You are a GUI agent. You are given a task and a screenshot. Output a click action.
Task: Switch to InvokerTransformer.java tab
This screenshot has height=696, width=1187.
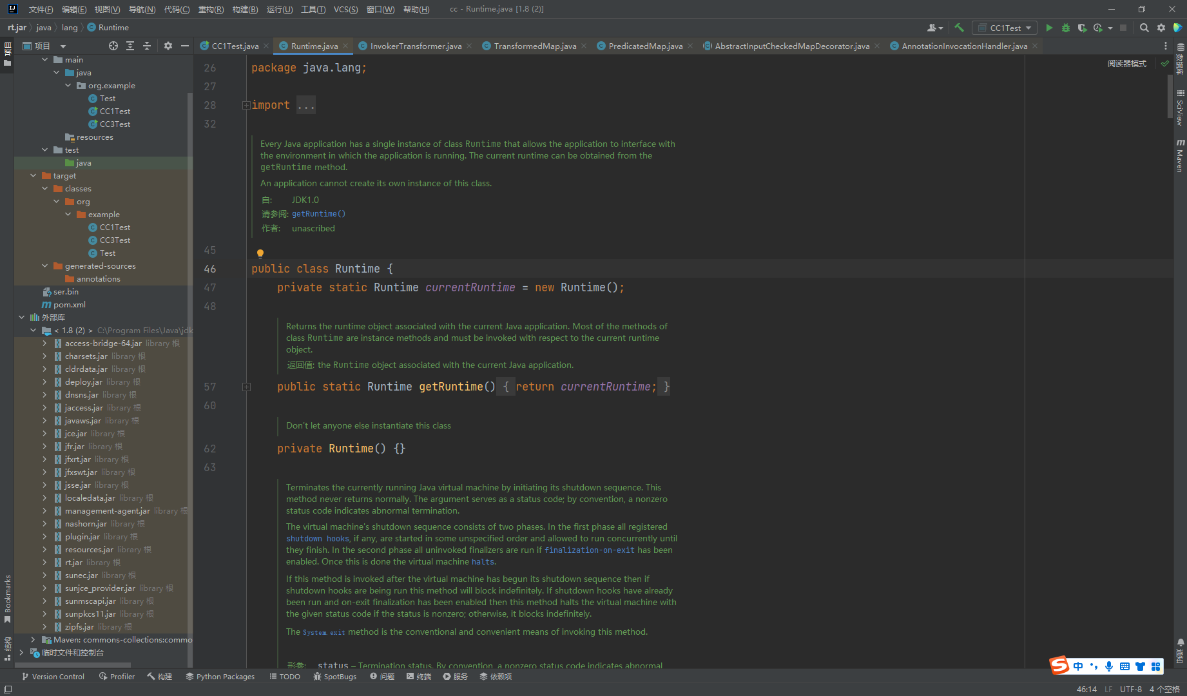pyautogui.click(x=416, y=46)
